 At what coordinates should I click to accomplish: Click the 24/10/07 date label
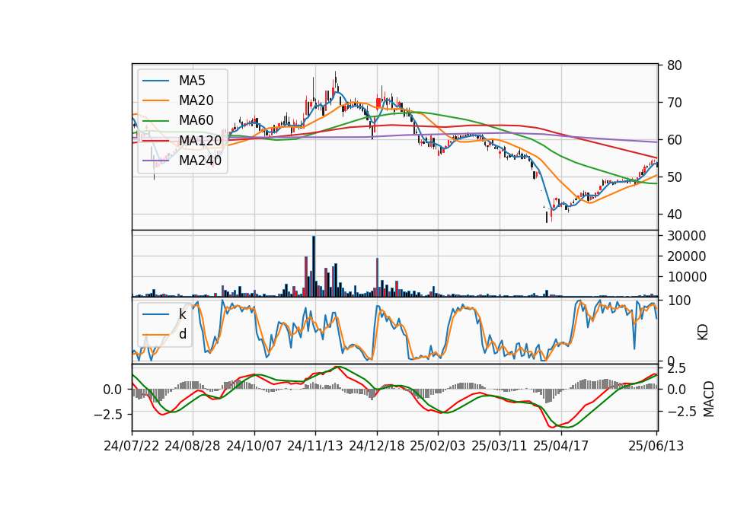point(254,446)
